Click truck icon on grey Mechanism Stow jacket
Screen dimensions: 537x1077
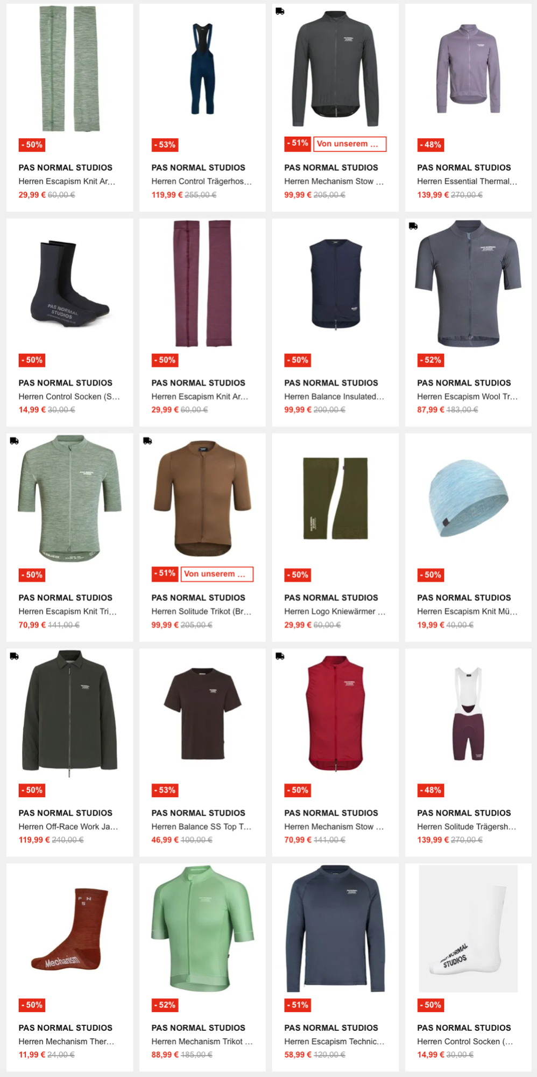280,11
